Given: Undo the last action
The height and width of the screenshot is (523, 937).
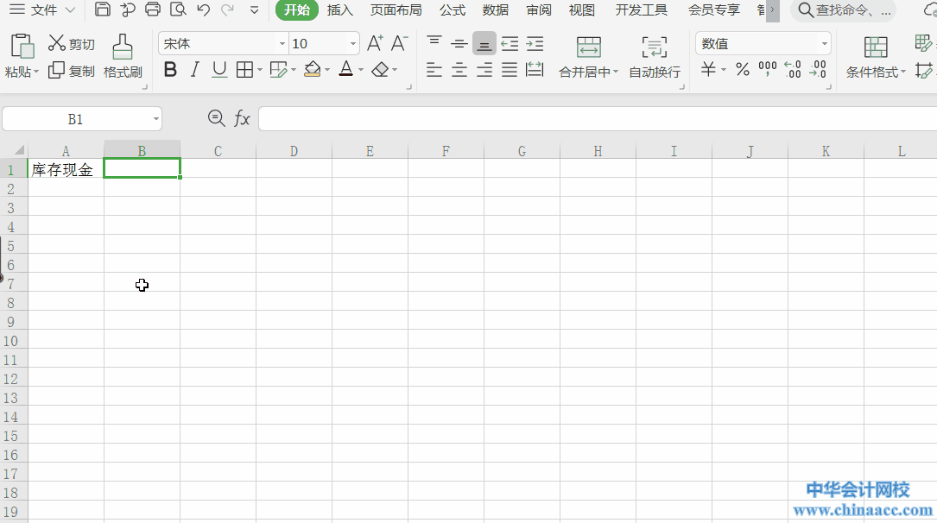Looking at the screenshot, I should coord(203,9).
